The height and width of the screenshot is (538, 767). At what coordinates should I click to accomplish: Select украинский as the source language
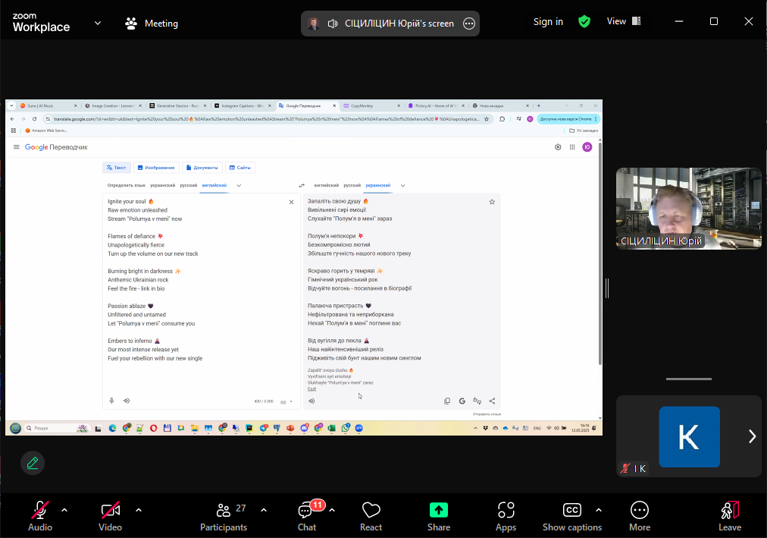tap(162, 186)
